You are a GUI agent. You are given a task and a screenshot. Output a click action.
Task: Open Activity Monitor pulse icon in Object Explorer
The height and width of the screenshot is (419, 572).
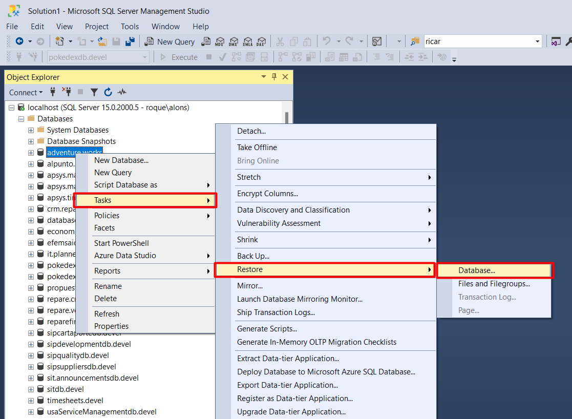tap(122, 92)
